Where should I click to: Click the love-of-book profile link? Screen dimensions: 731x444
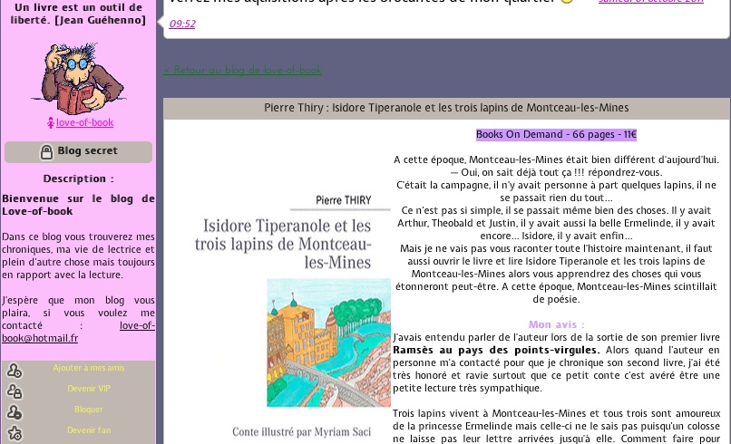coord(84,122)
